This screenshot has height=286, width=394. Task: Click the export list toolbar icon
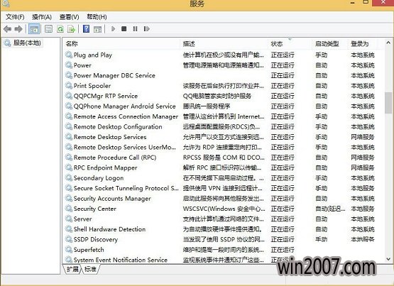point(72,29)
